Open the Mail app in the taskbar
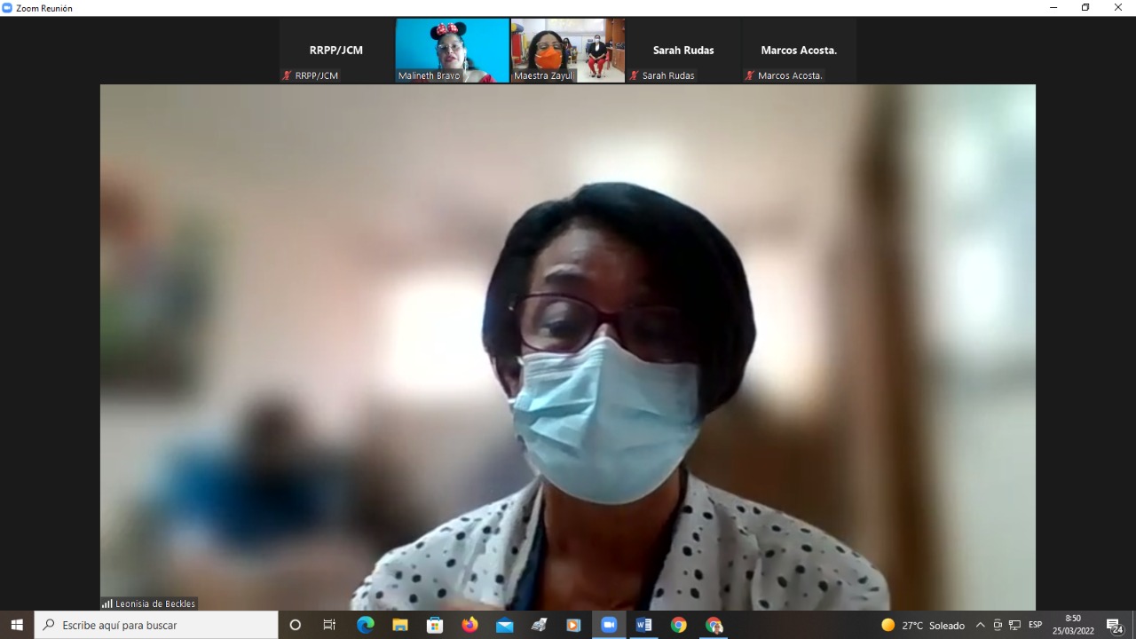 (x=504, y=625)
